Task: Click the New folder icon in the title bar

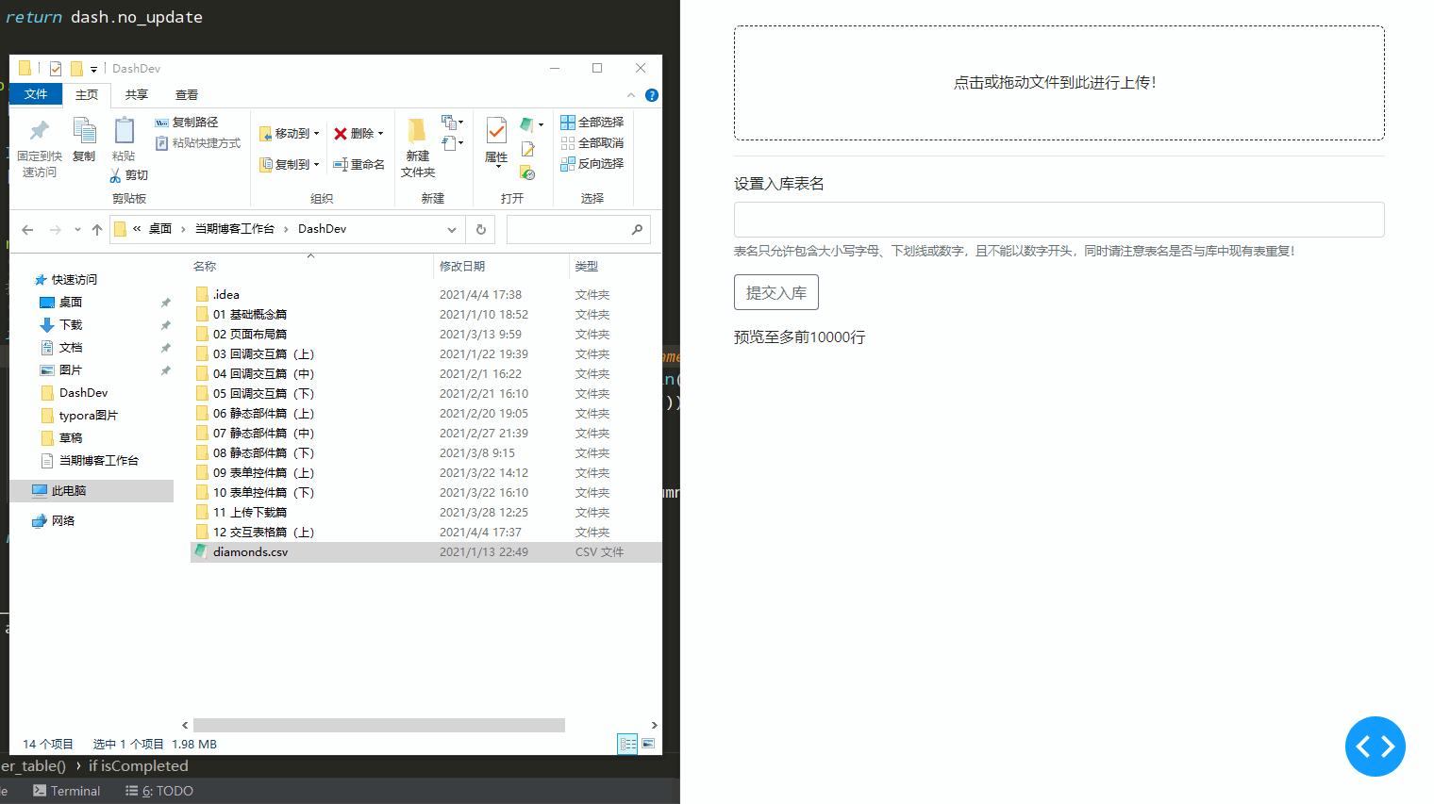Action: coord(76,68)
